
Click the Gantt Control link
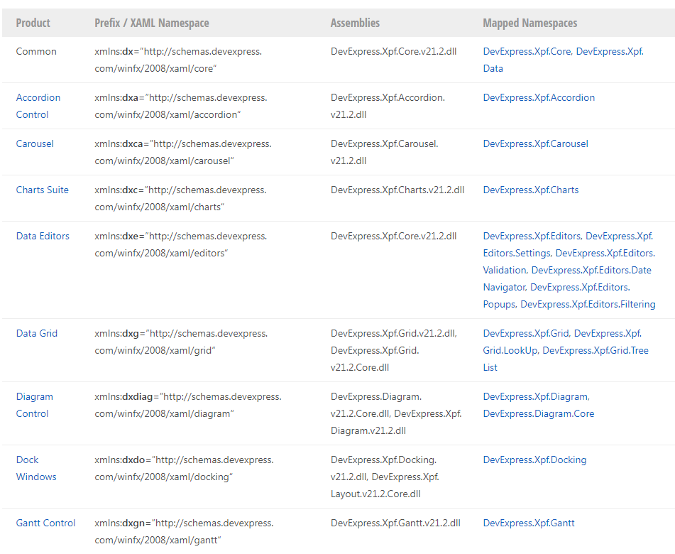[45, 523]
